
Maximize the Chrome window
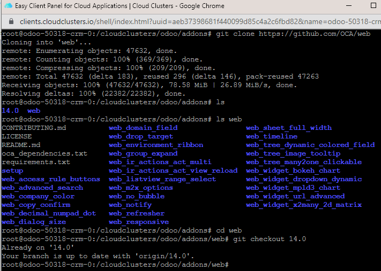point(373,5)
